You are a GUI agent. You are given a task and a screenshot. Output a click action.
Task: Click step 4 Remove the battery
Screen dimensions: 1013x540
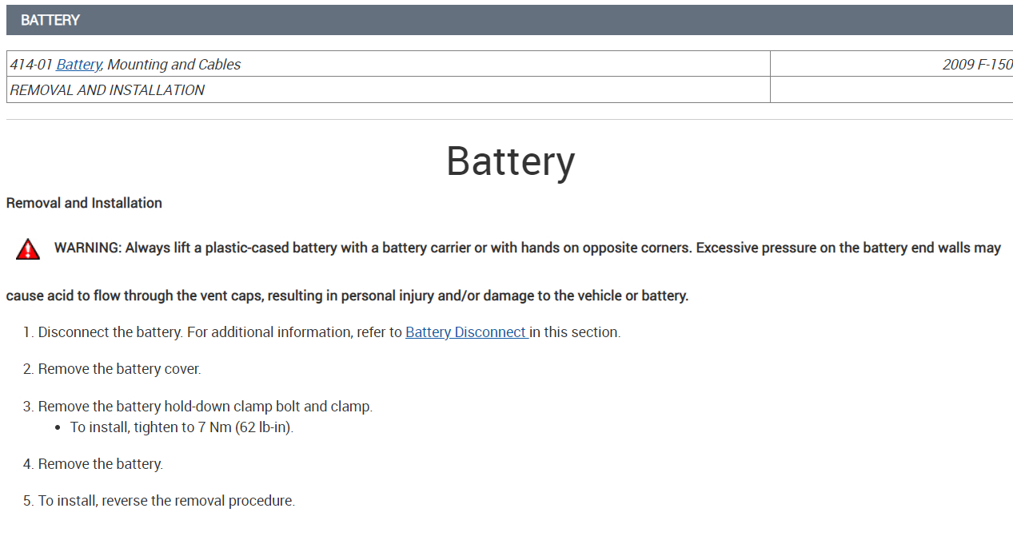click(101, 464)
